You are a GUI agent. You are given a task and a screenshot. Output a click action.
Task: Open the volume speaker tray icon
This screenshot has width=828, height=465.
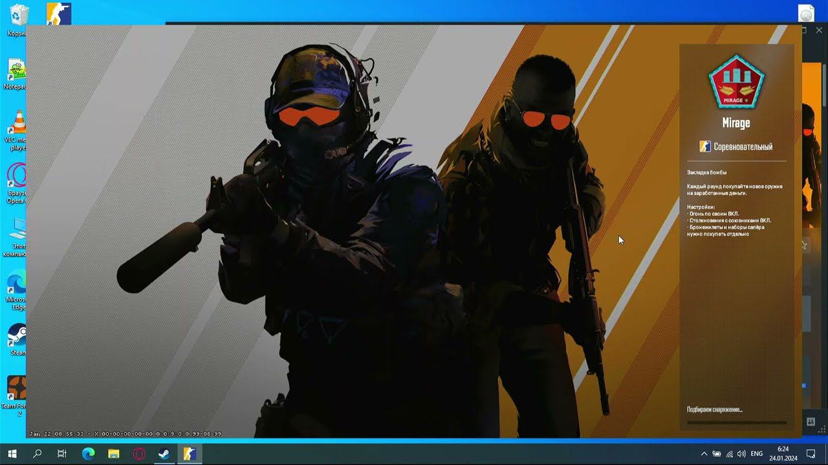click(x=741, y=454)
